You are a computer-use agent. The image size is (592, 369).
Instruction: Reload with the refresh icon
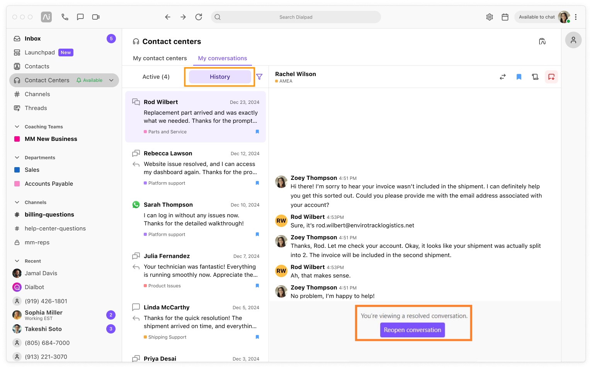click(x=199, y=17)
